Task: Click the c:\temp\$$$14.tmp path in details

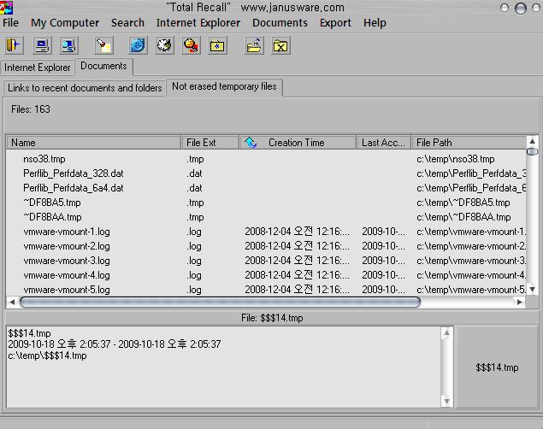Action: pyautogui.click(x=47, y=356)
